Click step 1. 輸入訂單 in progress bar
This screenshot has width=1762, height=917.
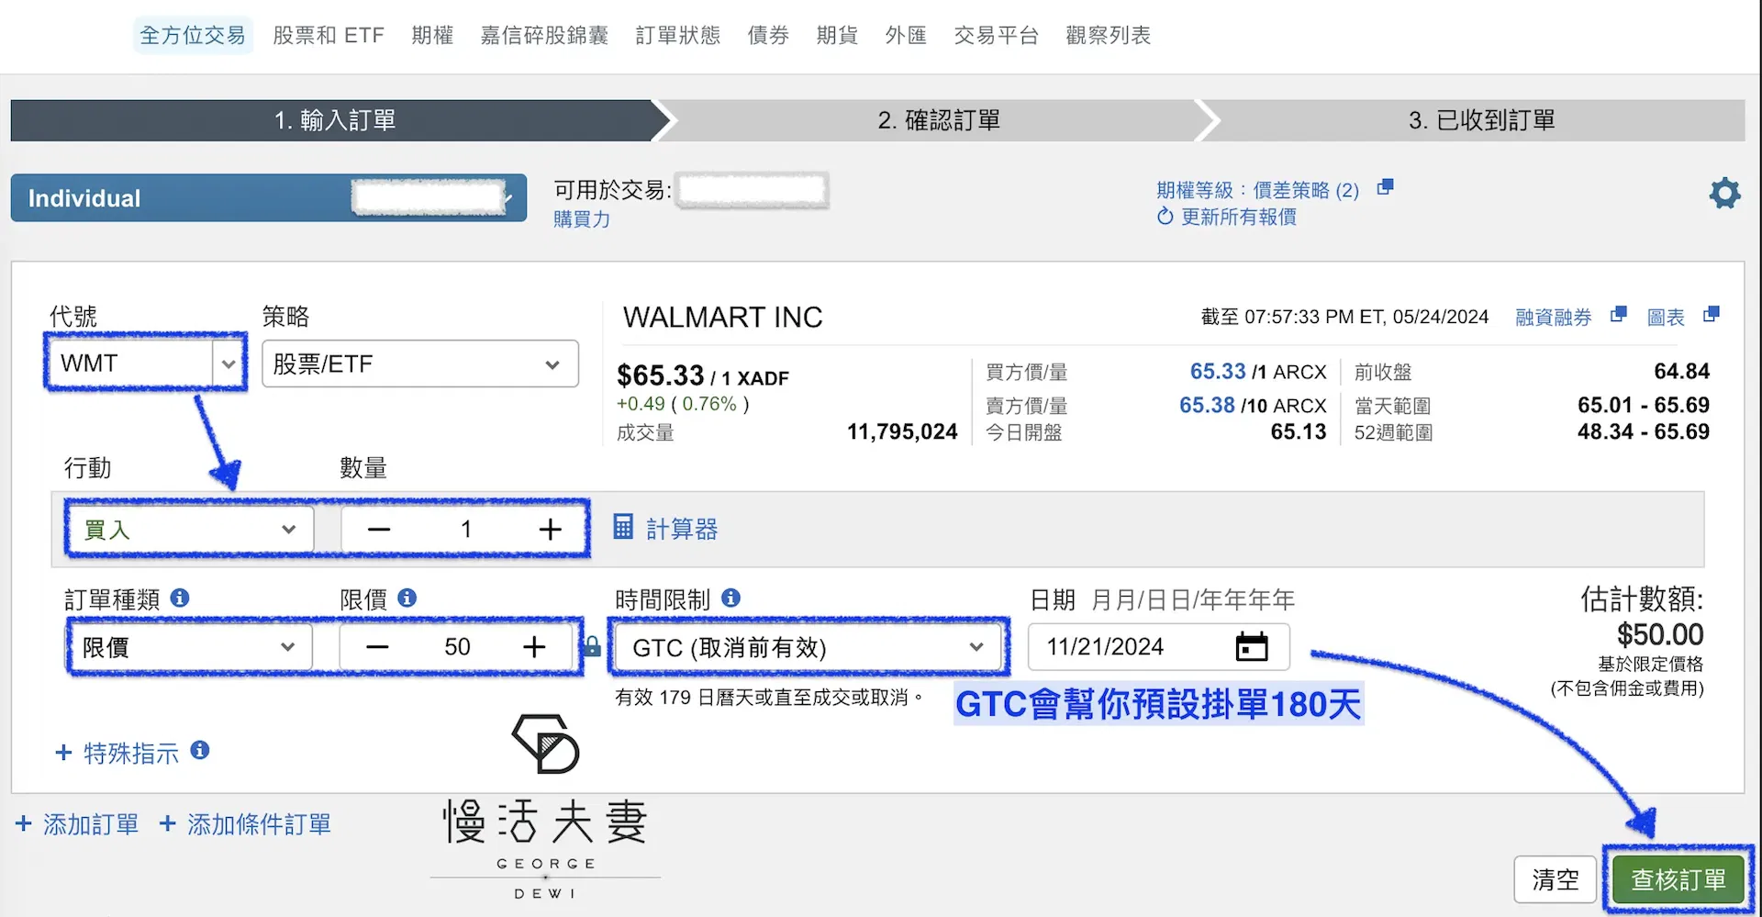[x=334, y=120]
